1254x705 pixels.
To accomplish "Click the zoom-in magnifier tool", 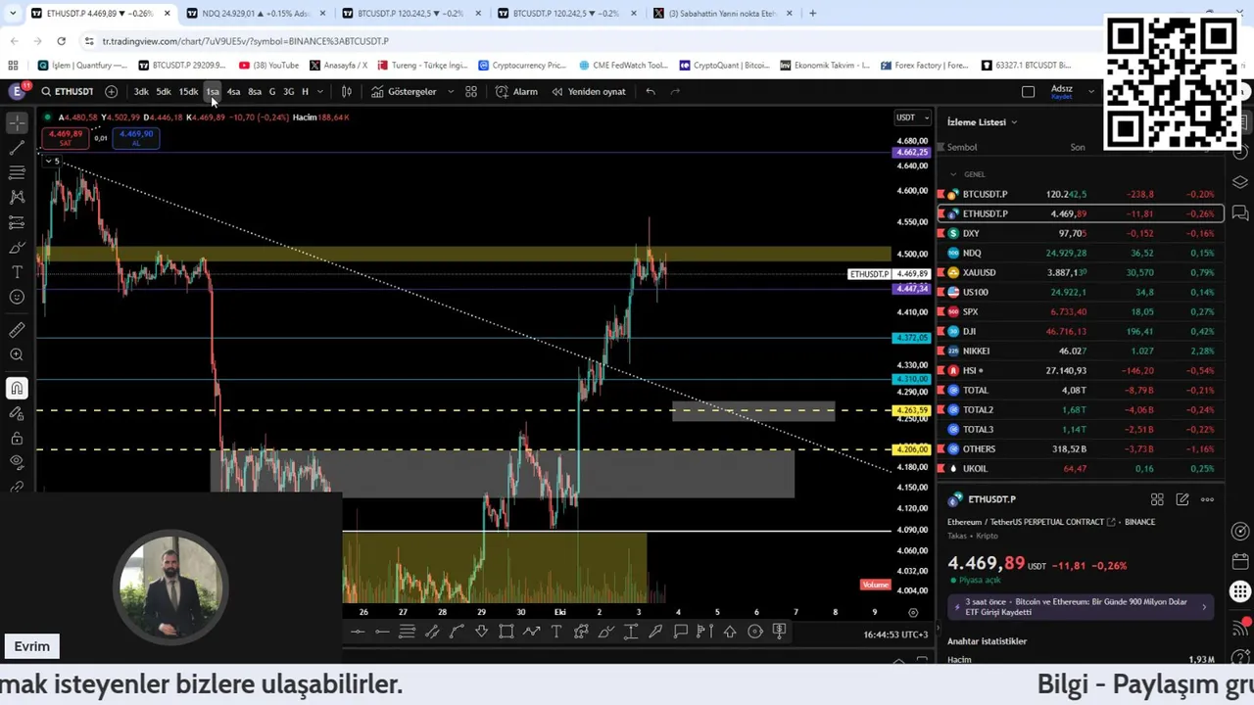I will pos(17,354).
